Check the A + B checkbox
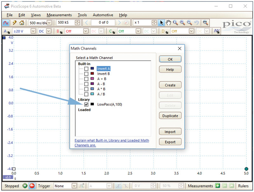Viewport: 254px width, 192px height. tap(86, 79)
